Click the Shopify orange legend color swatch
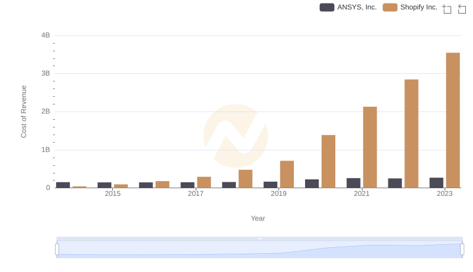The width and height of the screenshot is (473, 272). tap(390, 7)
